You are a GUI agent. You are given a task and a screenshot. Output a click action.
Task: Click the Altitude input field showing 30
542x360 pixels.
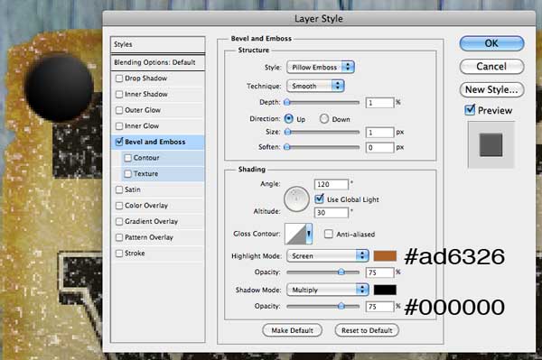[332, 213]
